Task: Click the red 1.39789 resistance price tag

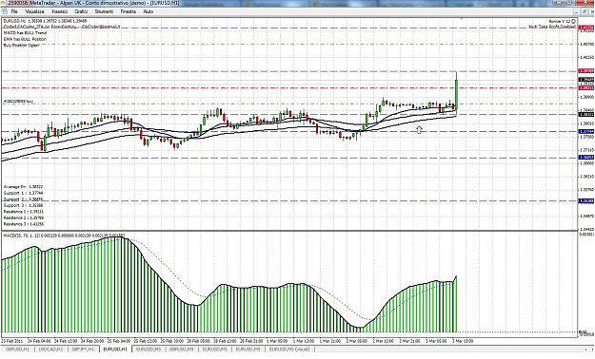Action: [586, 71]
